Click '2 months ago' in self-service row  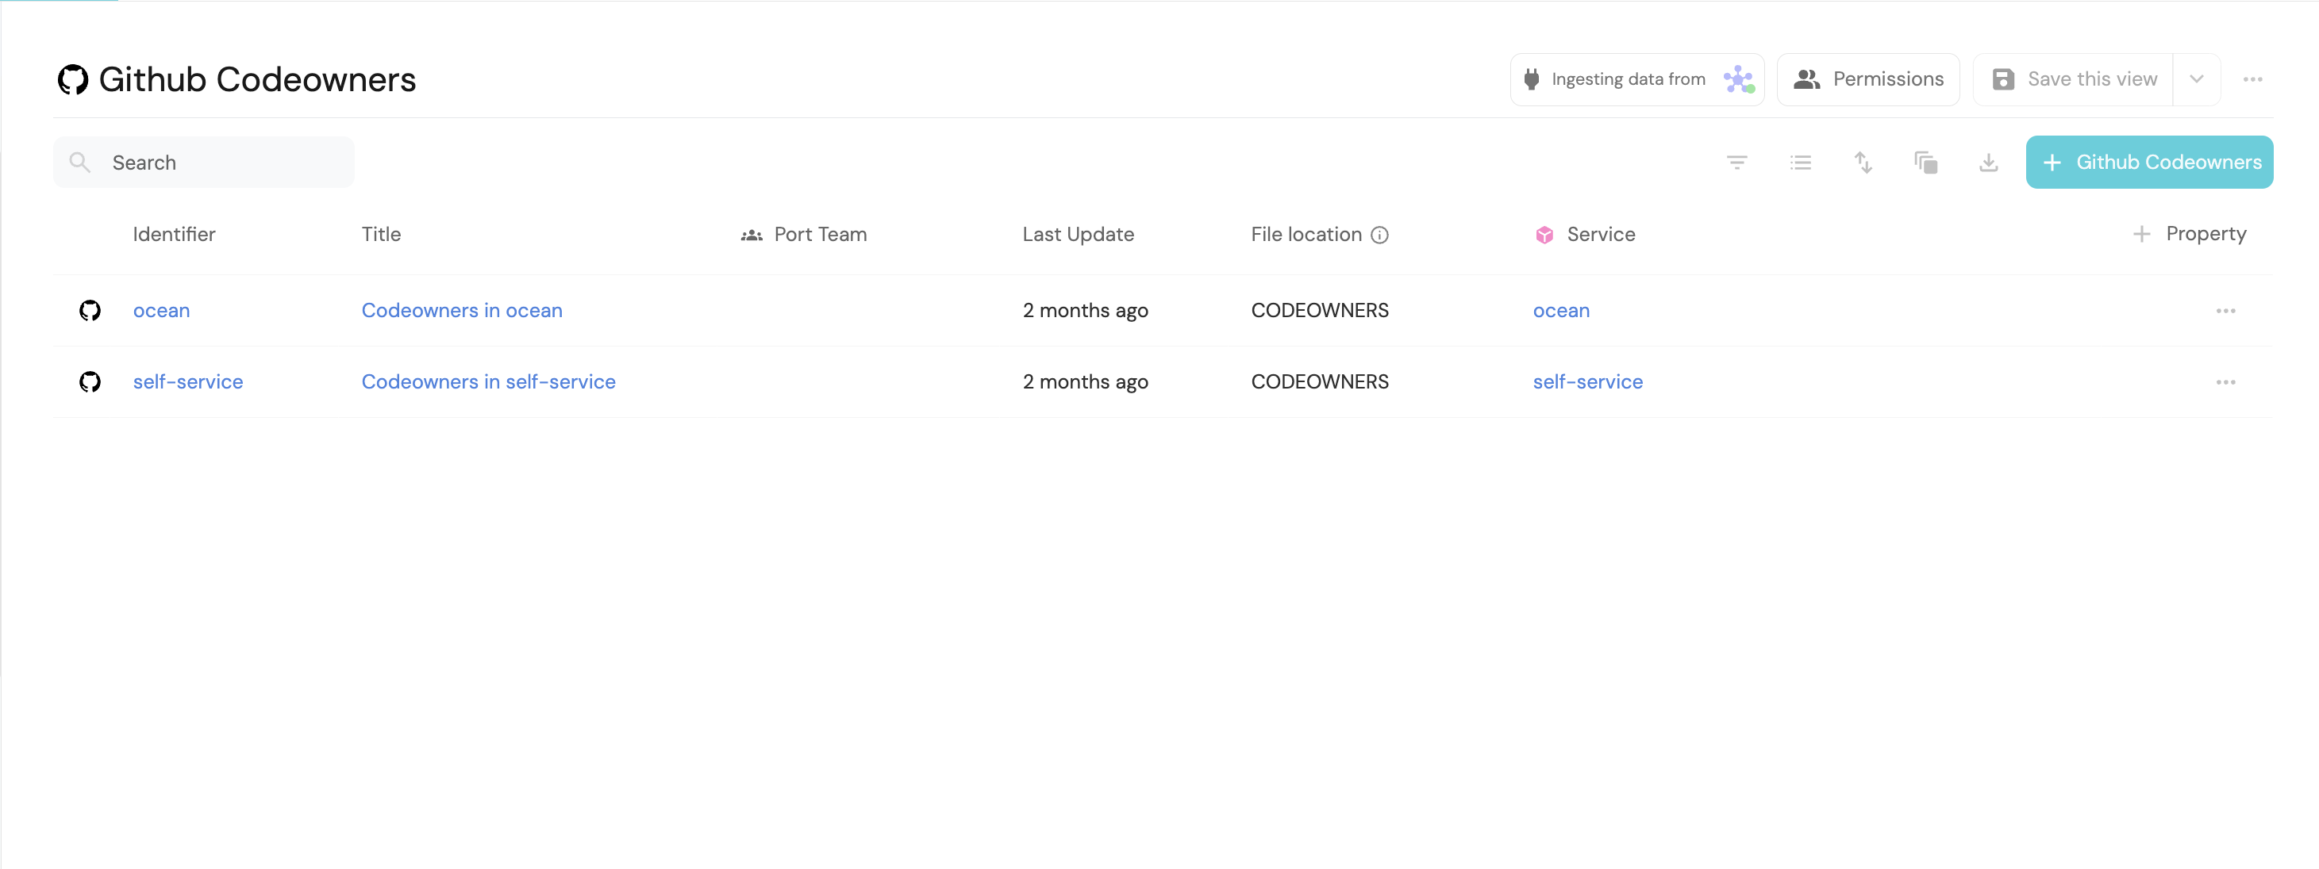point(1085,381)
